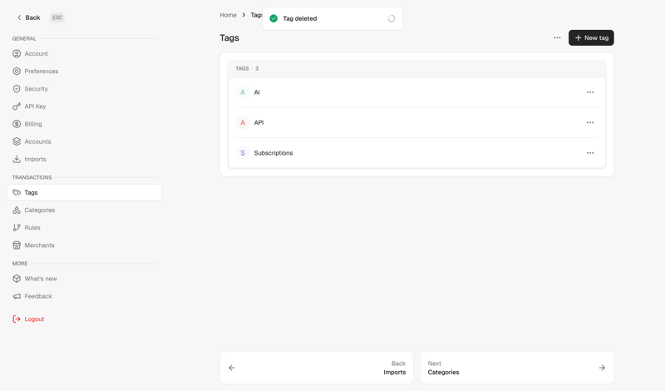Click the Tags tag icon in sidebar
The image size is (665, 391).
point(17,192)
